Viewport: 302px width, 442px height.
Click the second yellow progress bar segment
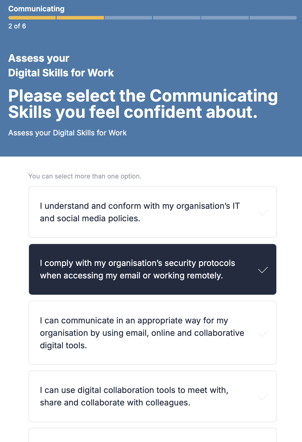[80, 18]
